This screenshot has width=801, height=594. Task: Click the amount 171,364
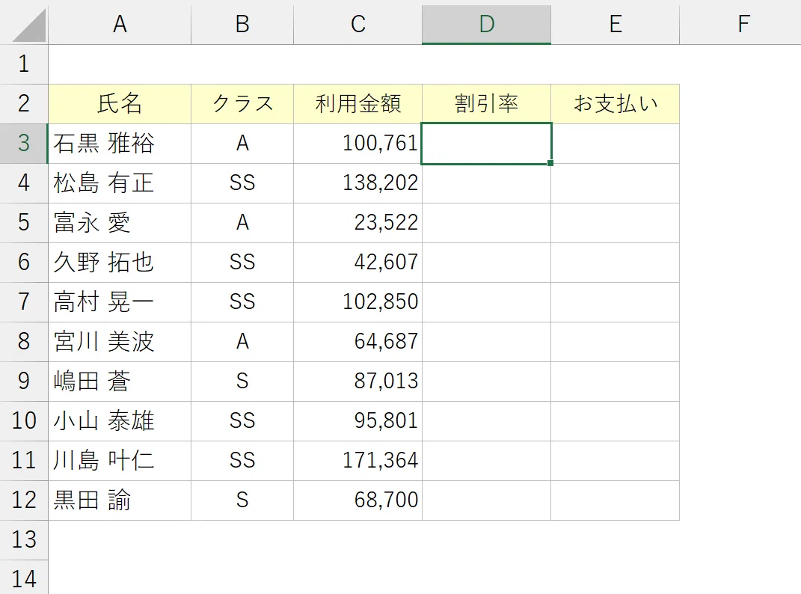tap(380, 461)
